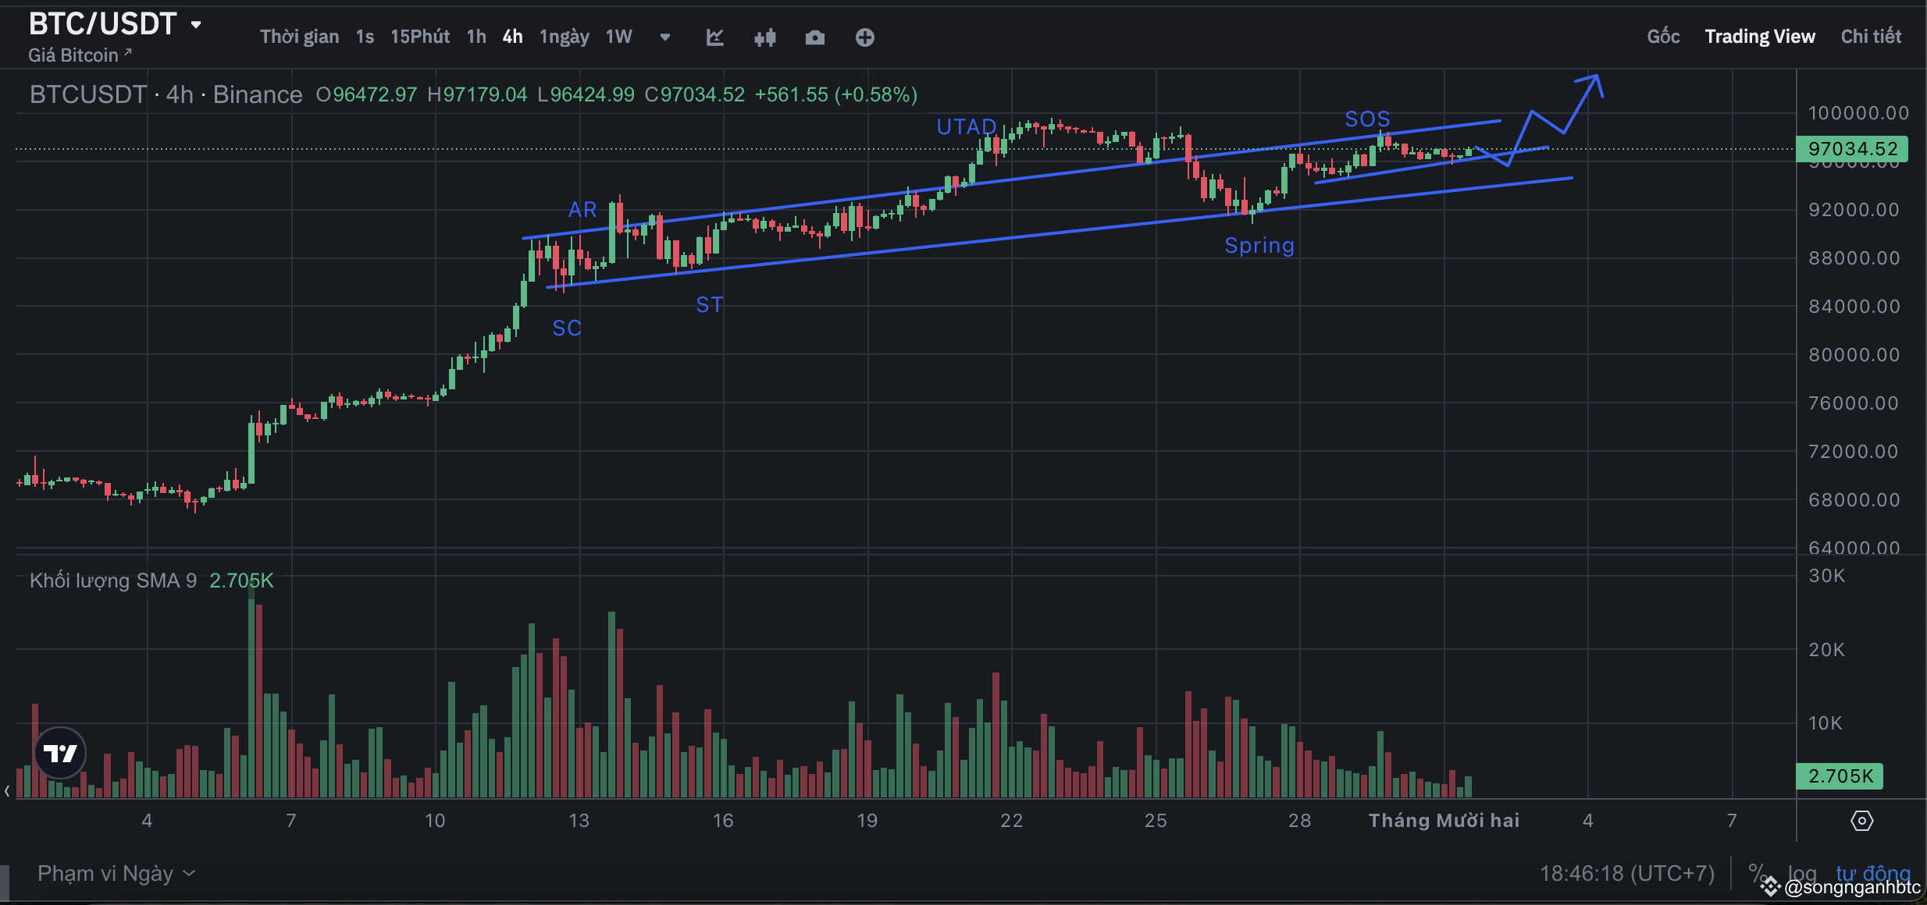Select the Trading View tab
Screen dimensions: 1927x905
click(1759, 36)
